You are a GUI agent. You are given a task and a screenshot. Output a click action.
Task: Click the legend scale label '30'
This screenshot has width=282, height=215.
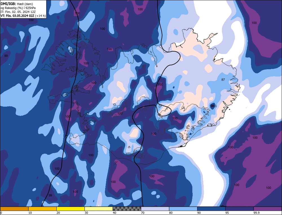pyautogui.click(x=86, y=213)
